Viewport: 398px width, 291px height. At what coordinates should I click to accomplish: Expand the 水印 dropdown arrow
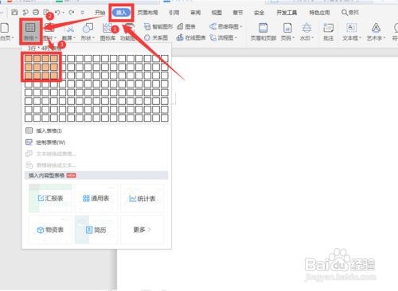coord(313,38)
